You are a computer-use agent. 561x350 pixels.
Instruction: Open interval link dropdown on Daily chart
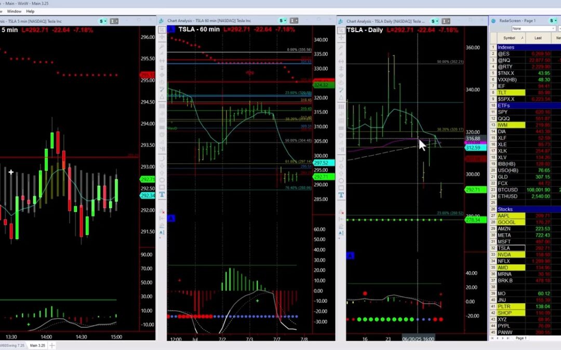click(446, 21)
